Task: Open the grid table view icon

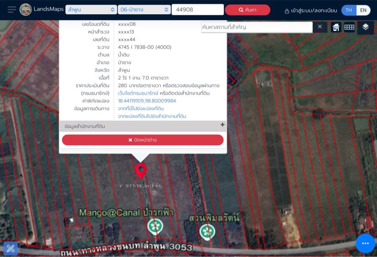Action: pos(349,27)
